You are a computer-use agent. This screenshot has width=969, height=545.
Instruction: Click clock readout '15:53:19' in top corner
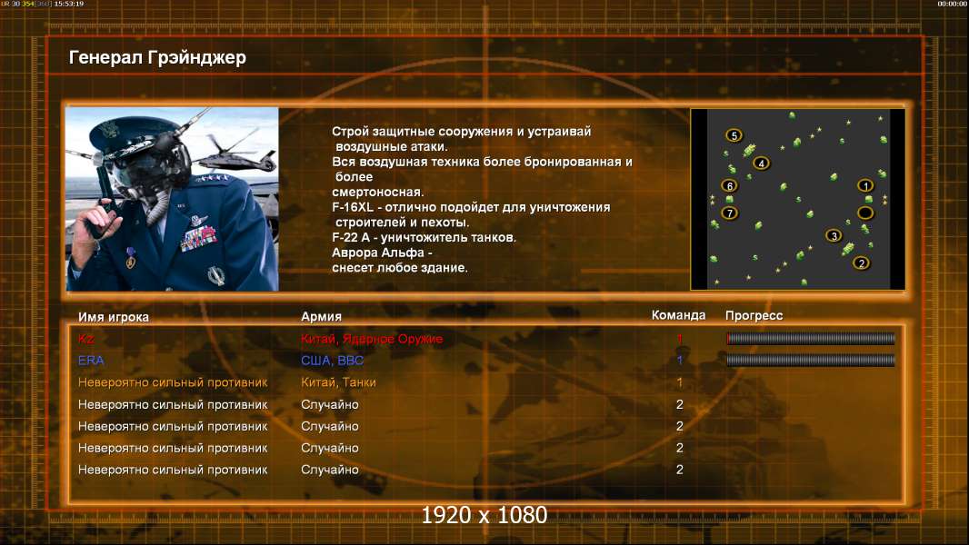(x=68, y=4)
